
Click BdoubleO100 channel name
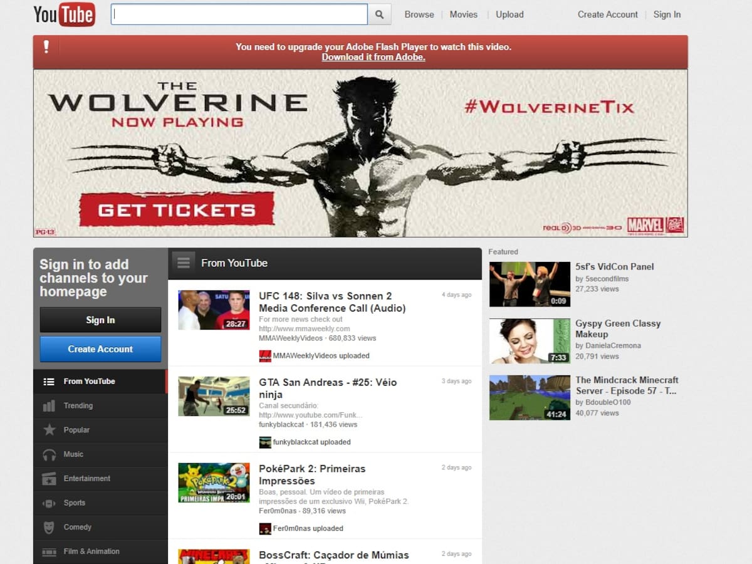[x=608, y=402]
